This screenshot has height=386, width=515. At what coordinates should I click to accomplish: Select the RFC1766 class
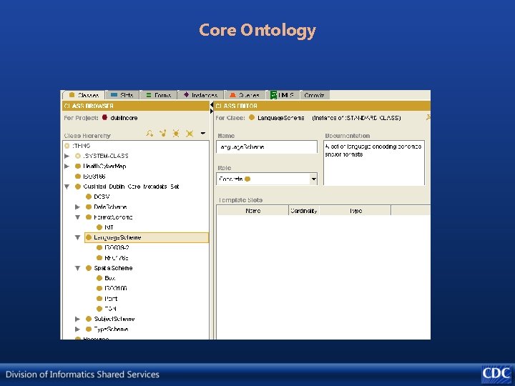coord(113,257)
